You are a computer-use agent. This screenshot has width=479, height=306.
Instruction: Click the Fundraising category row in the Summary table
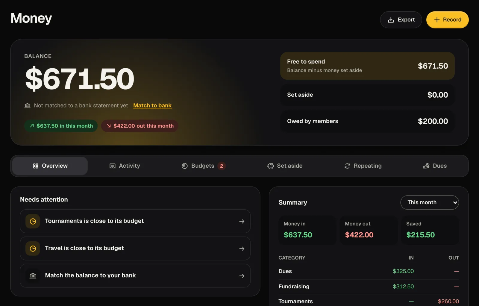tap(369, 287)
